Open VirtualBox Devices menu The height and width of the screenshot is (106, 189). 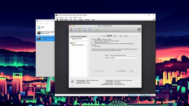pyautogui.click(x=75, y=18)
